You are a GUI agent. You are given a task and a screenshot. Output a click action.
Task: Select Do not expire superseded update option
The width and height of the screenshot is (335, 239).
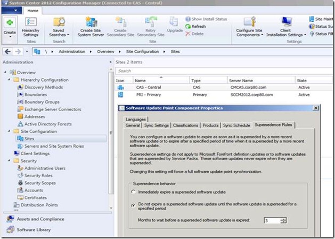(133, 204)
